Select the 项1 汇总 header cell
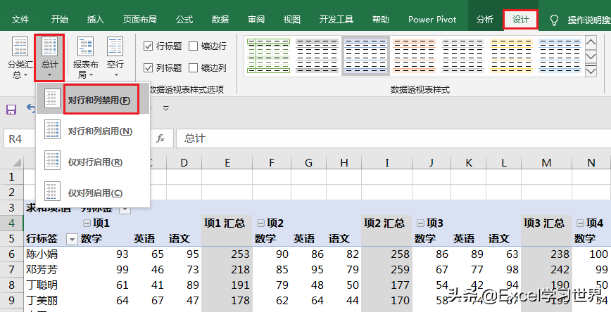This screenshot has width=611, height=312. 227,223
